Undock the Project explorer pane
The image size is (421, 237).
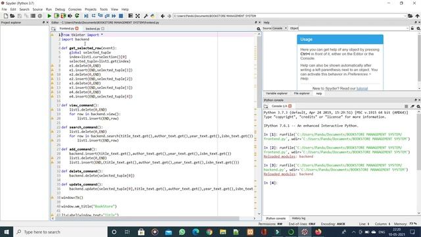click(44, 22)
